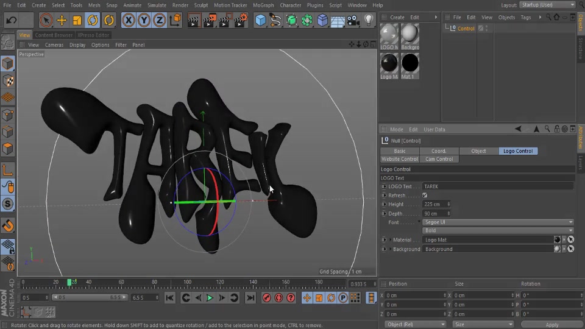This screenshot has width=585, height=329.
Task: Open the Website Control tab
Action: pos(400,159)
